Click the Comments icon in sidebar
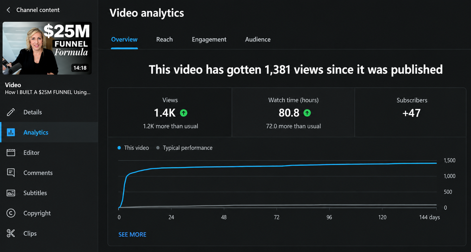Image resolution: width=471 pixels, height=252 pixels. (x=11, y=173)
